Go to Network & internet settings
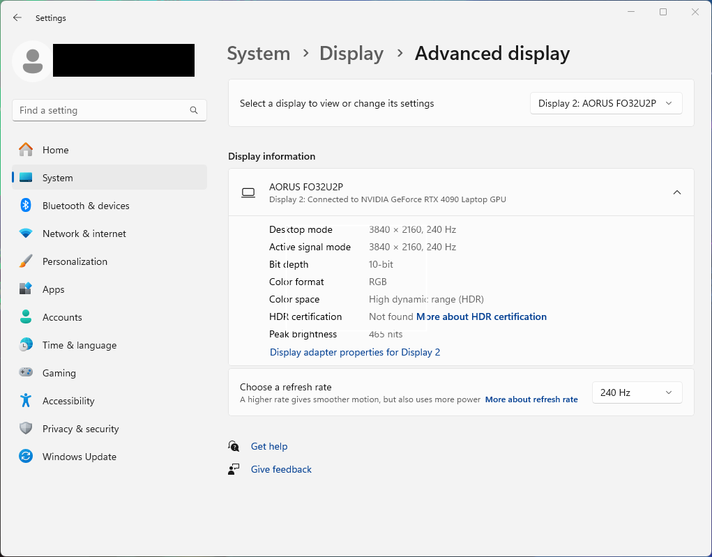Viewport: 712px width, 557px height. [109, 234]
